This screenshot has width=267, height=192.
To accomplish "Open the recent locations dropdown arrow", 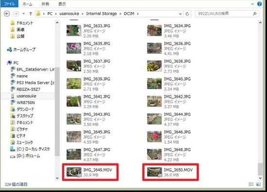I will click(x=24, y=14).
